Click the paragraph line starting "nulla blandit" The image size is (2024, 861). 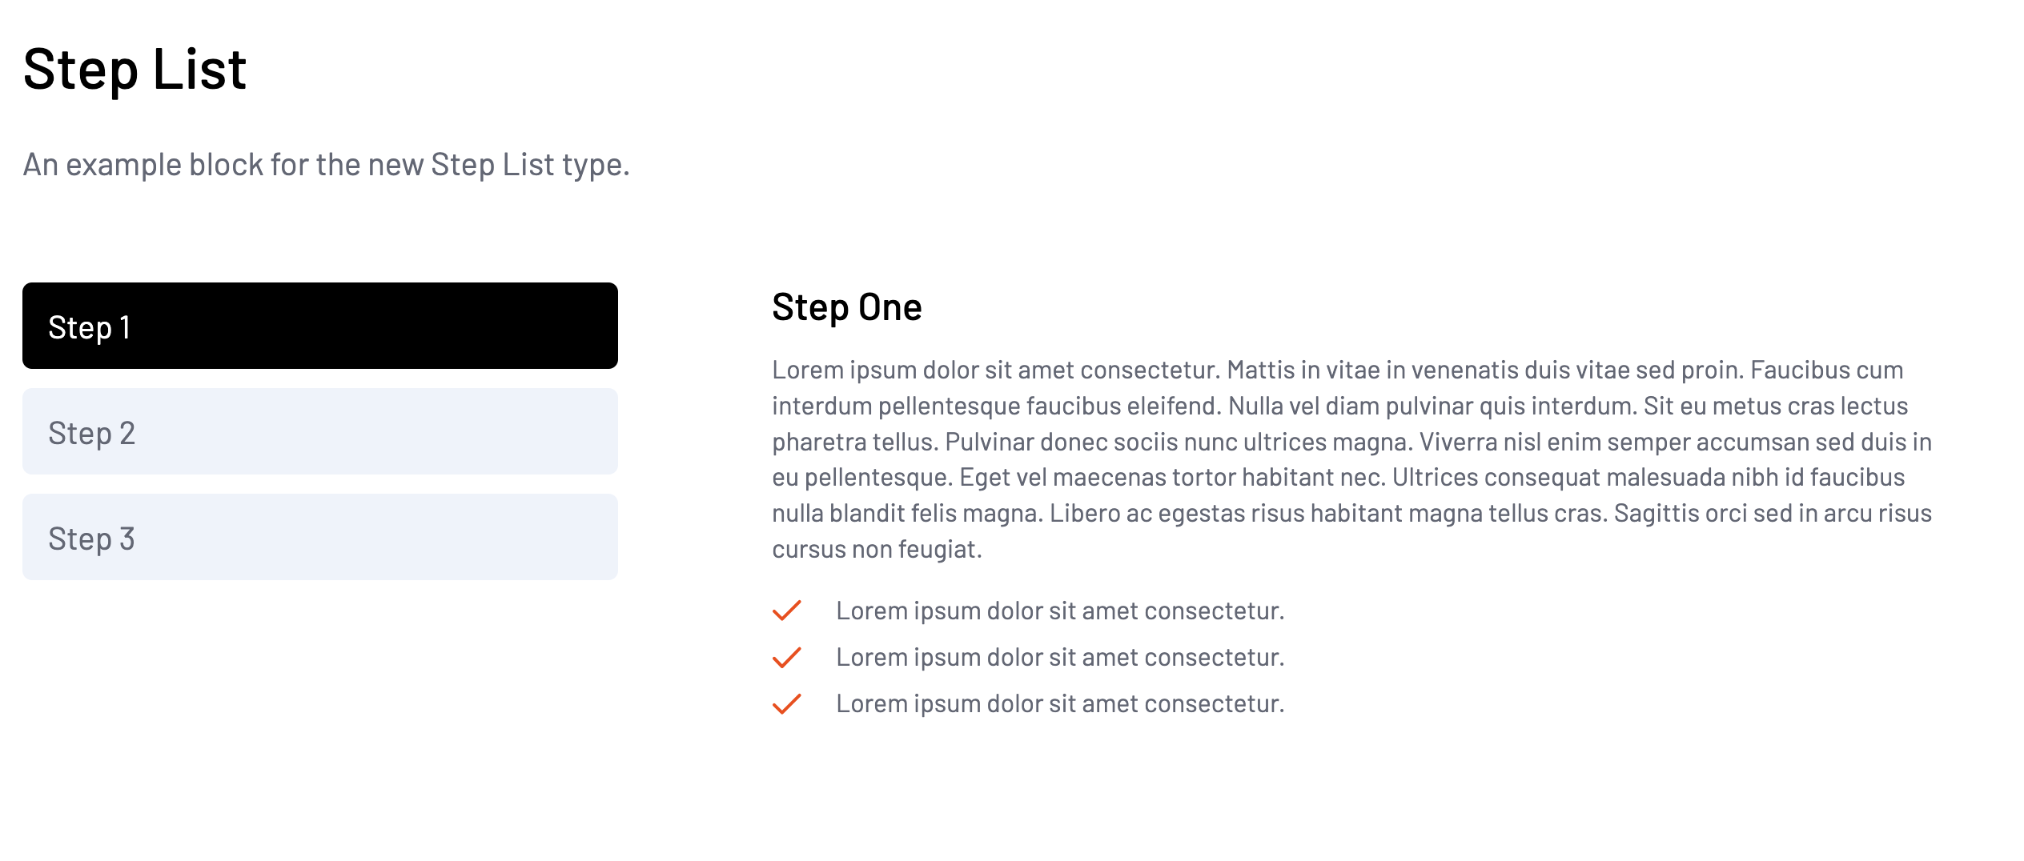tap(1351, 513)
